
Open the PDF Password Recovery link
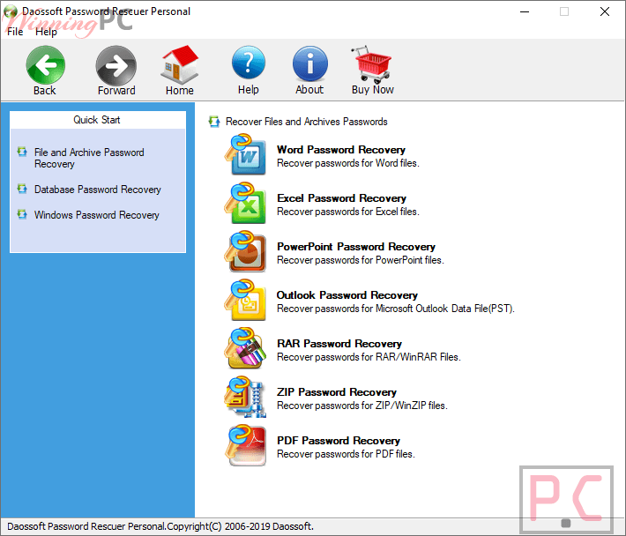(x=339, y=441)
